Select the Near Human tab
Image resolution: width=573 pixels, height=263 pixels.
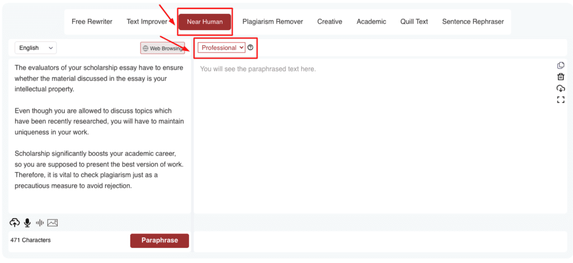tap(205, 22)
